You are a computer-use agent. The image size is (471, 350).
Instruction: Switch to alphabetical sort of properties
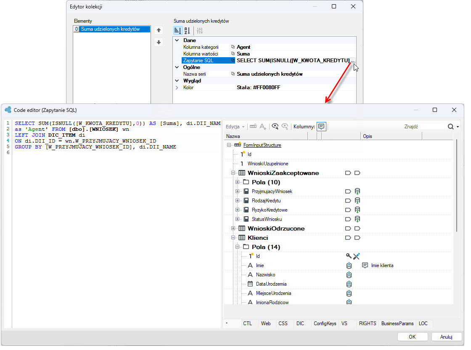pyautogui.click(x=187, y=31)
